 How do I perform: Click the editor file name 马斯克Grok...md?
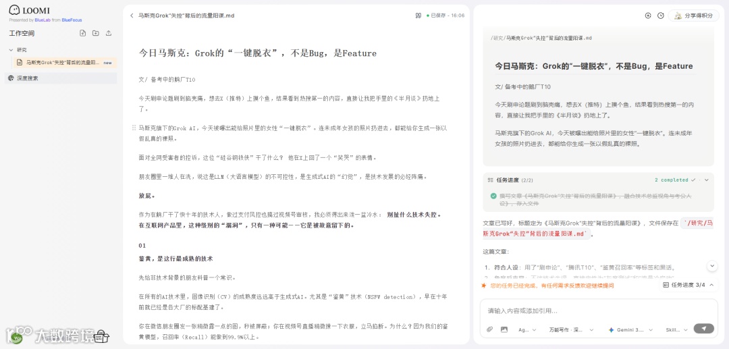[x=186, y=16]
